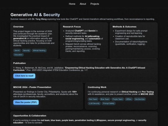Click the Research Focus heading
The image size is (168, 126).
(x=72, y=27)
